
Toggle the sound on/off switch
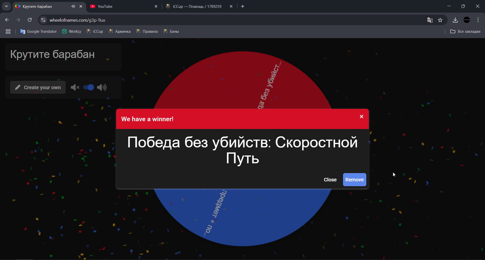tap(89, 87)
